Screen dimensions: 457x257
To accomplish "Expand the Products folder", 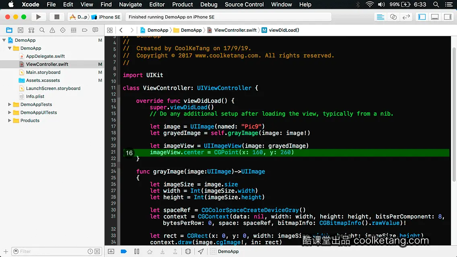I will (10, 120).
